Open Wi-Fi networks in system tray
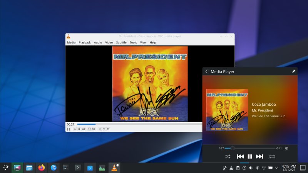Viewport: 308px width, 173px height. point(264,168)
